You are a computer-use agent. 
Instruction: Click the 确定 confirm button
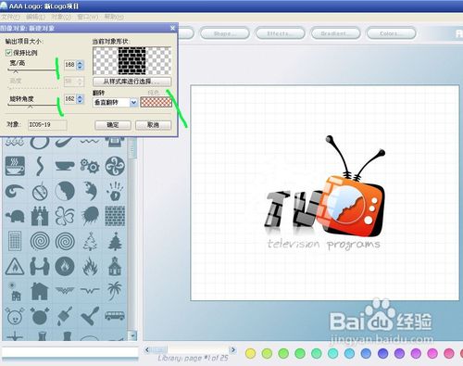(x=113, y=125)
